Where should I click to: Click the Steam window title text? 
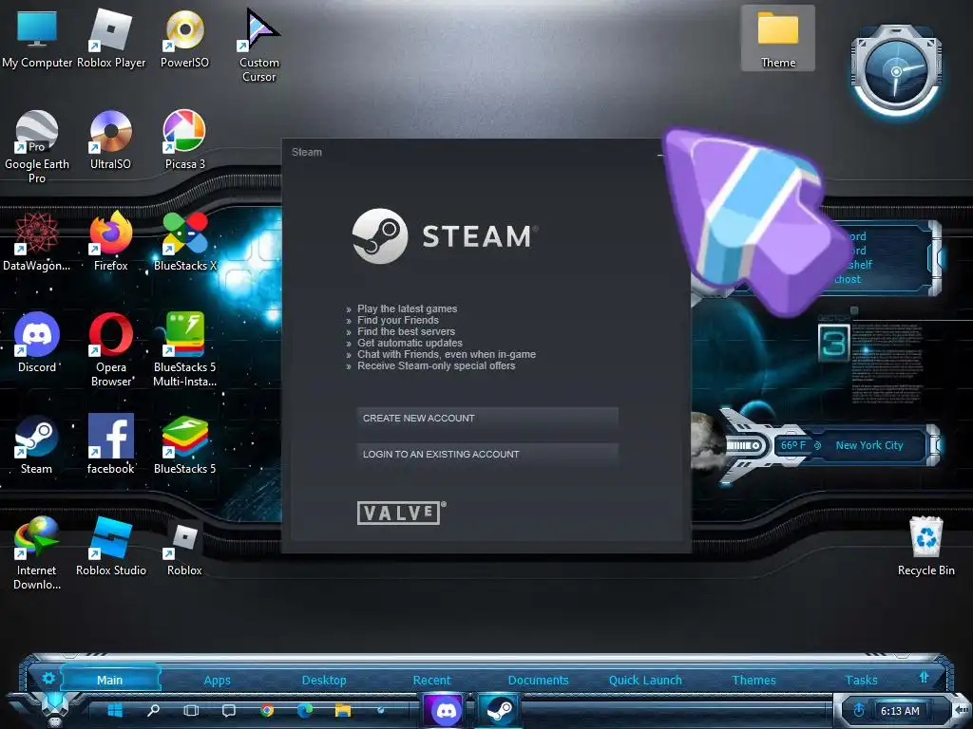tap(307, 152)
